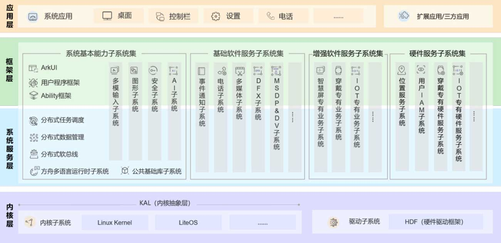Select the LiteOS box

point(188,223)
